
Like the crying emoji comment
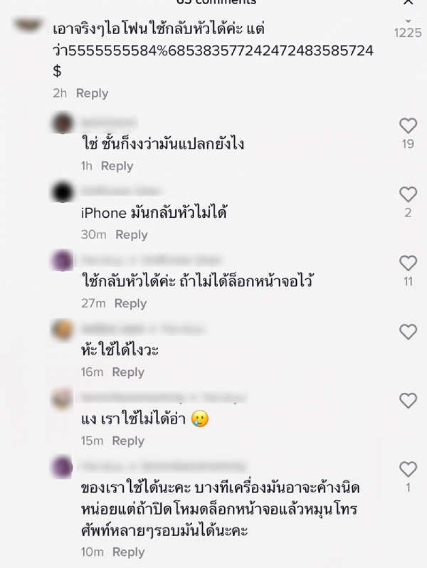pos(408,401)
